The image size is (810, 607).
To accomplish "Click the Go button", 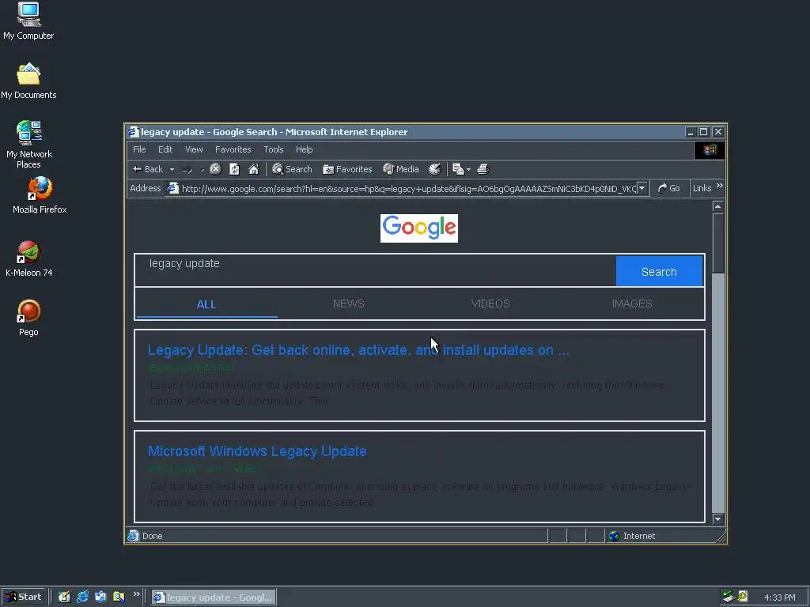I will (x=669, y=188).
